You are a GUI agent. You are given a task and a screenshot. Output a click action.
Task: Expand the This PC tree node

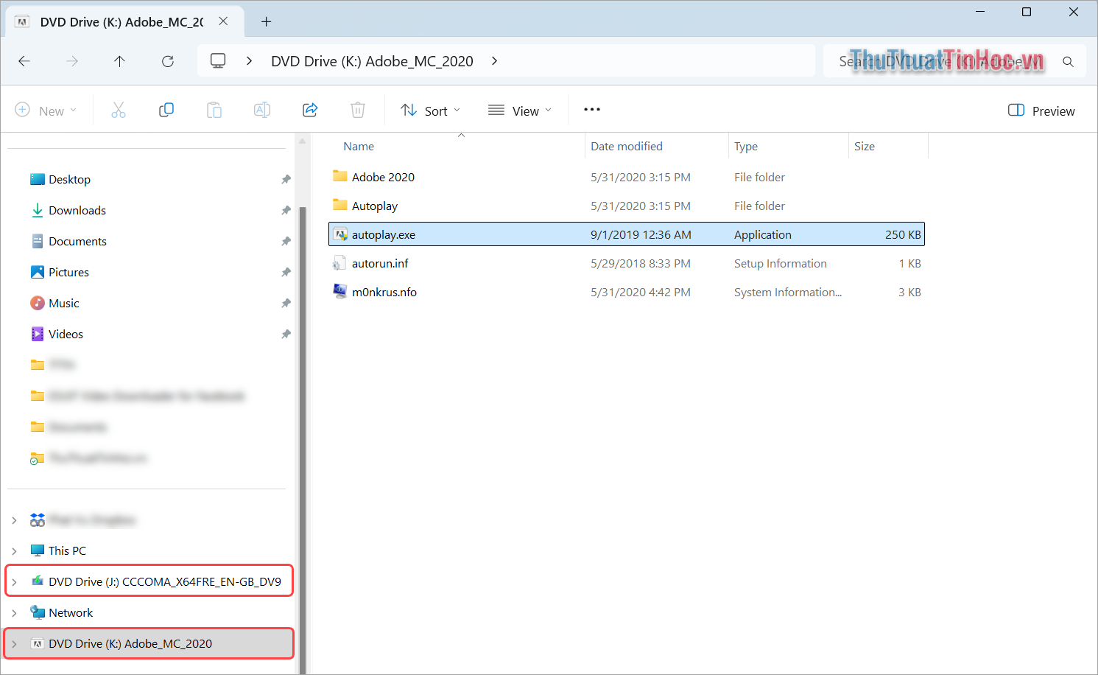click(x=14, y=550)
